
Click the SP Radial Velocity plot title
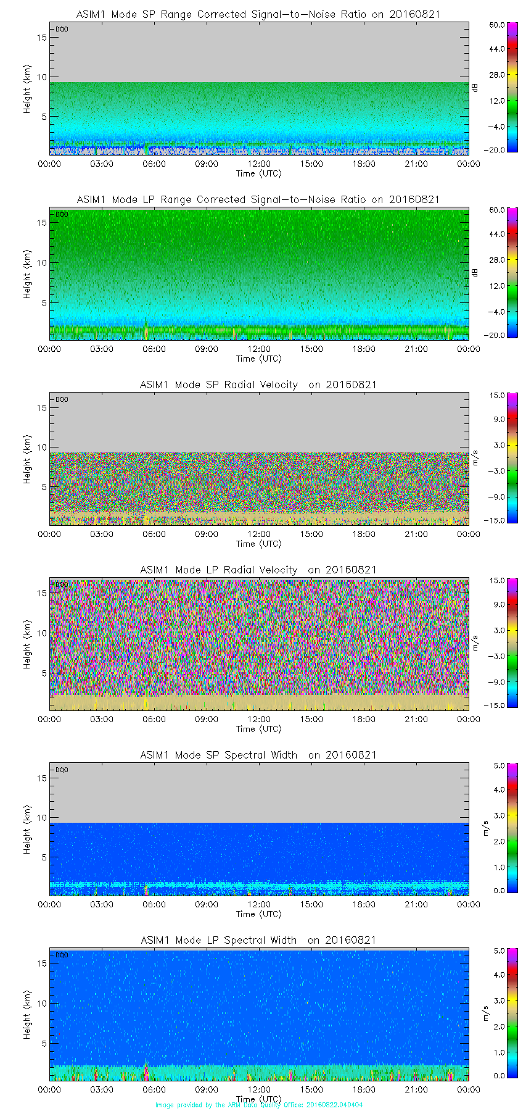pos(258,385)
